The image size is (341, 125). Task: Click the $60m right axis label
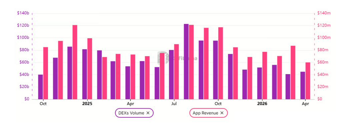(x=323, y=62)
